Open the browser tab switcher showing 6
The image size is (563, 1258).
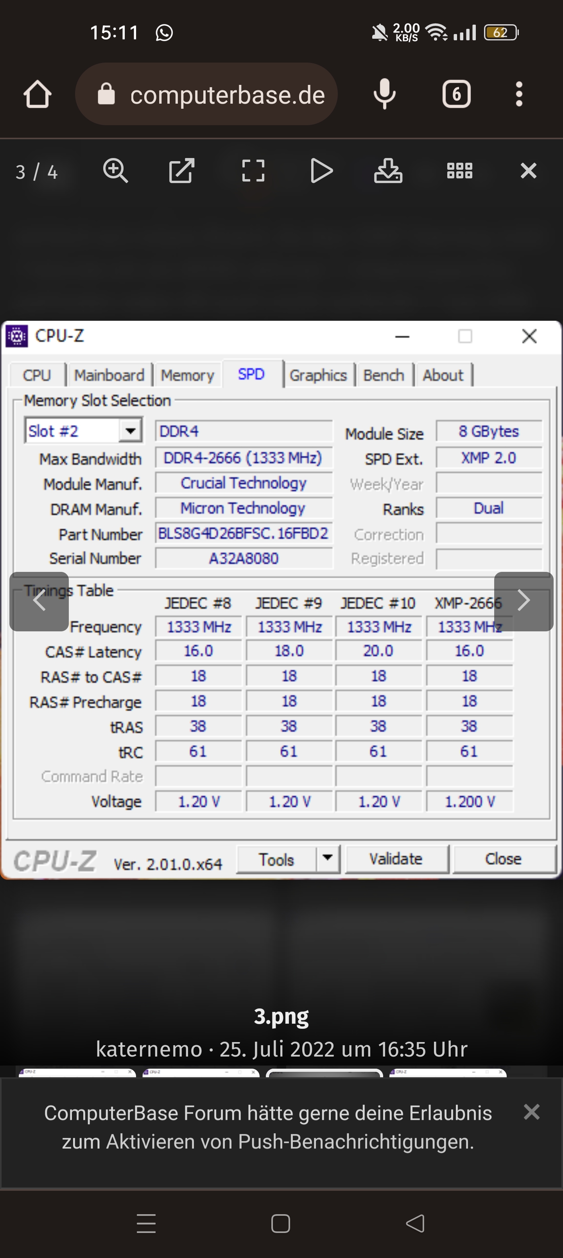tap(457, 94)
